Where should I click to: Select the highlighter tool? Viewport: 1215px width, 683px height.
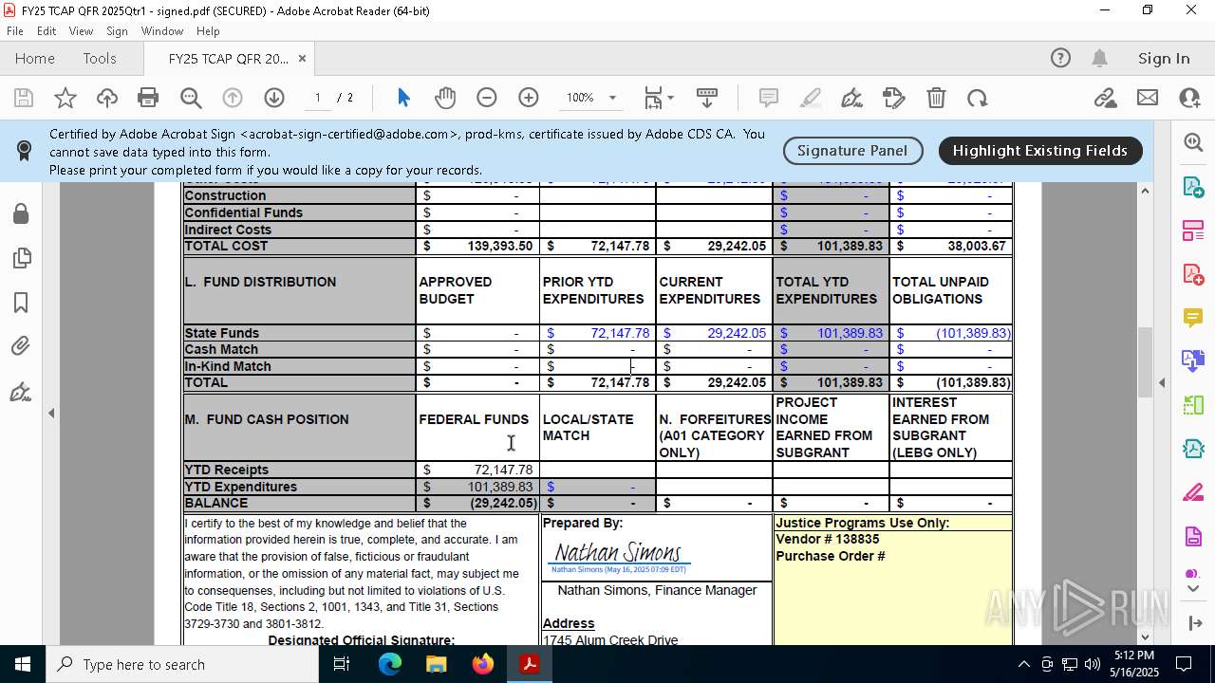tap(811, 98)
